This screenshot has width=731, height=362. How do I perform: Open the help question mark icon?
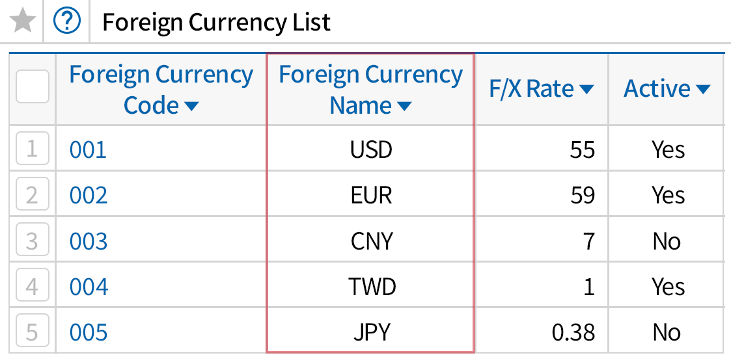coord(66,21)
